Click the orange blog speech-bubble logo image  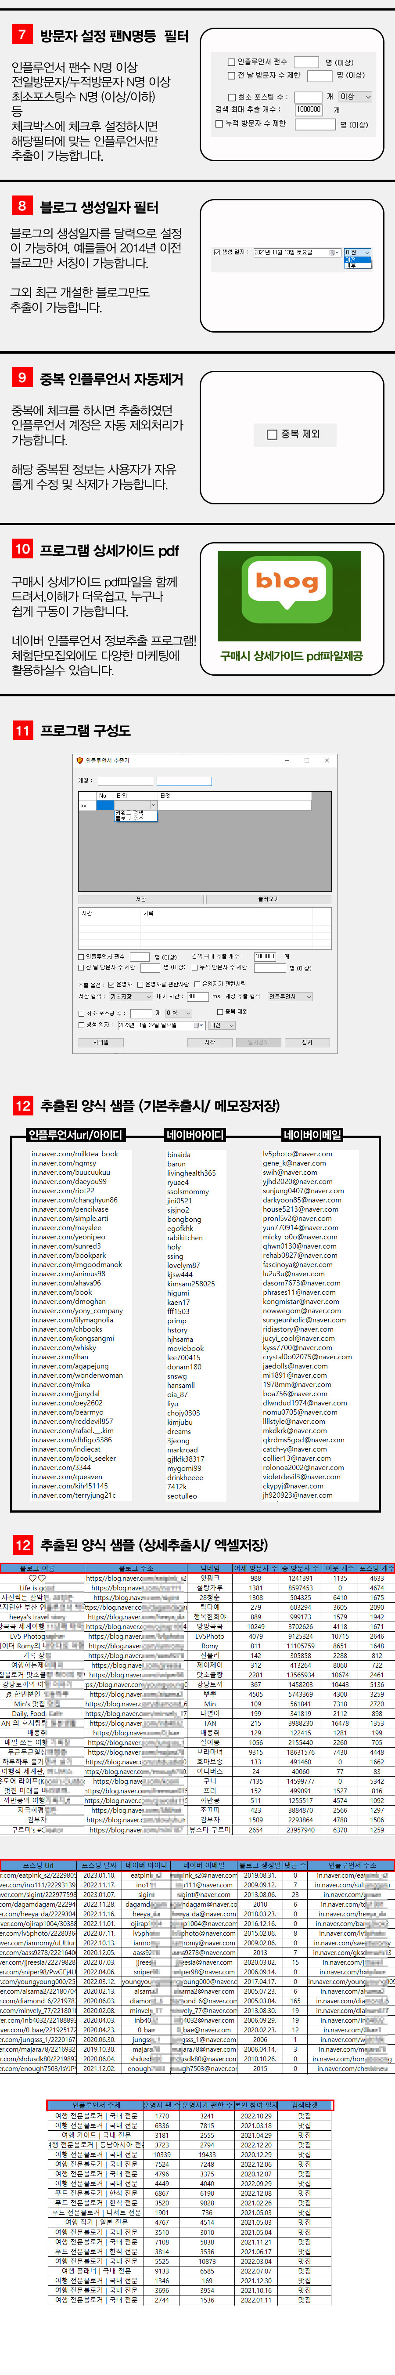pos(288,590)
